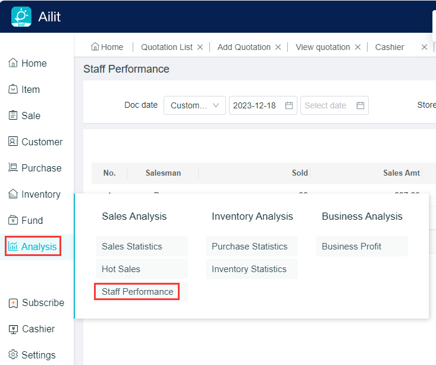Go to Customer in the sidebar
Screen dimensions: 436x365
[x=35, y=142]
